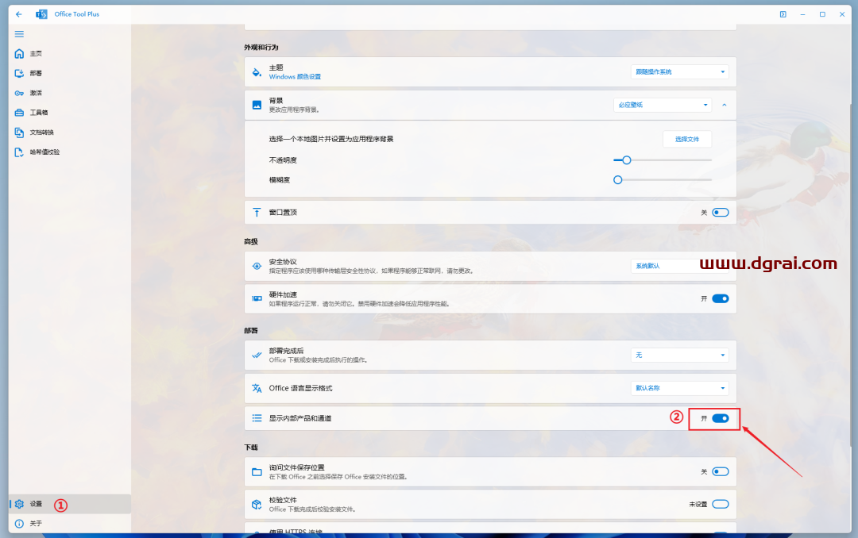Click the right end of 不透明度 slider track
The width and height of the screenshot is (858, 538).
[710, 160]
